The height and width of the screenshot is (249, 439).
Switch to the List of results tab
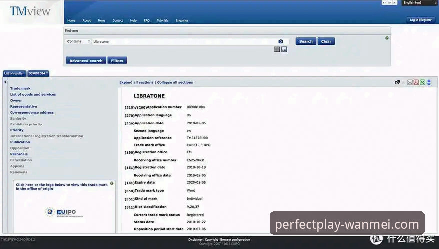click(14, 73)
